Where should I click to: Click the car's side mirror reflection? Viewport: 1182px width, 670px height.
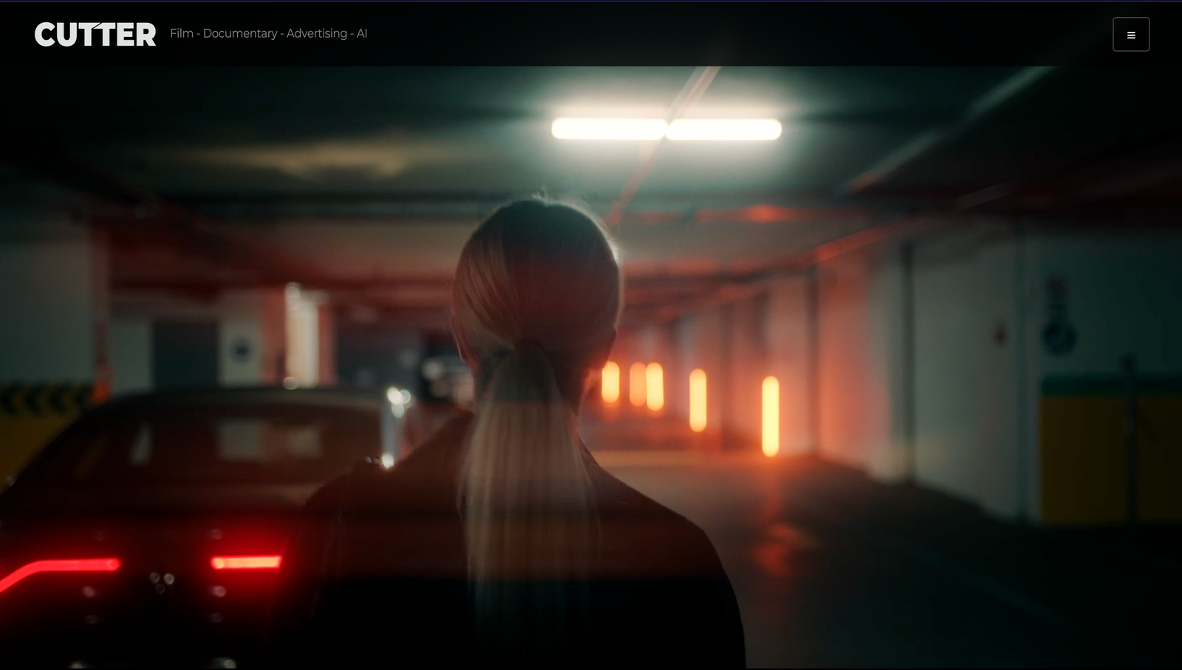(x=399, y=397)
